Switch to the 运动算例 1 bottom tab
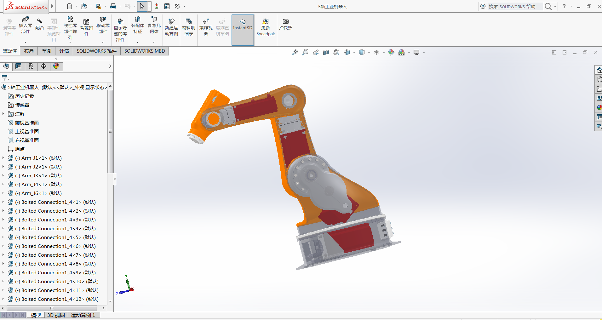Viewport: 602px width, 320px height. coord(83,315)
